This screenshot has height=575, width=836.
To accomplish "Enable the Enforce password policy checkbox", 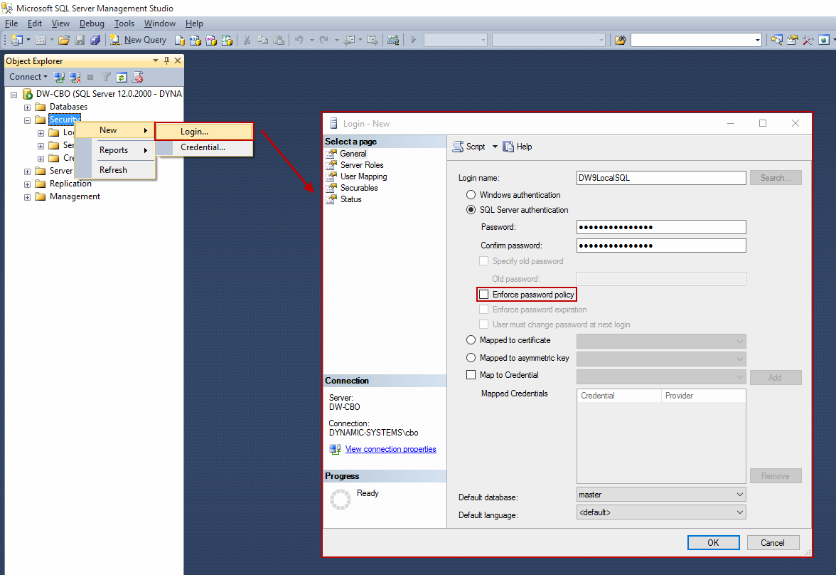I will pos(484,295).
